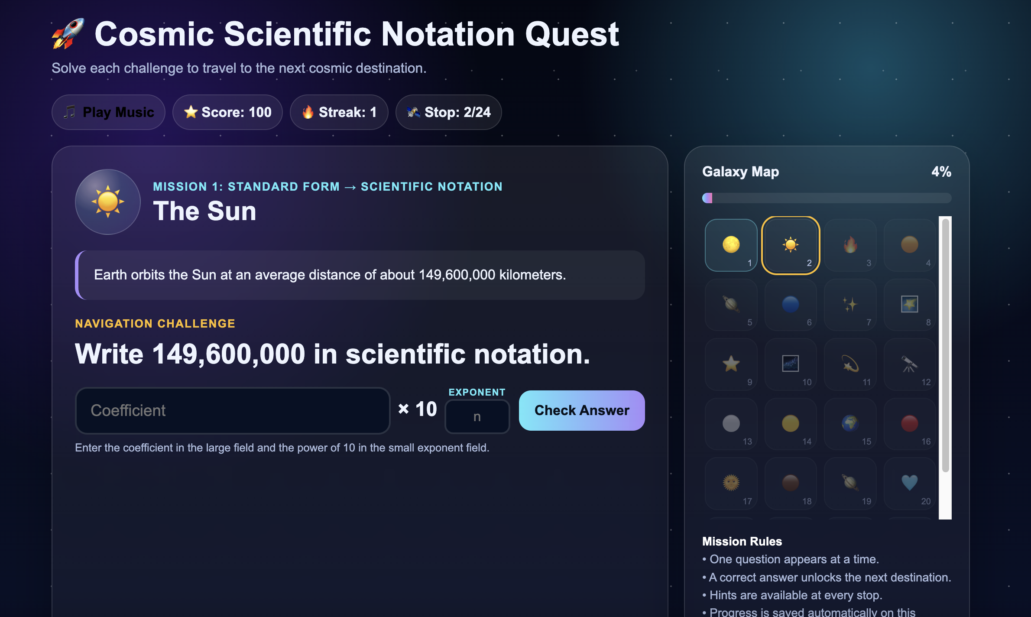This screenshot has height=617, width=1031.
Task: Click the NAVIGATION CHALLENGE label
Action: click(155, 323)
